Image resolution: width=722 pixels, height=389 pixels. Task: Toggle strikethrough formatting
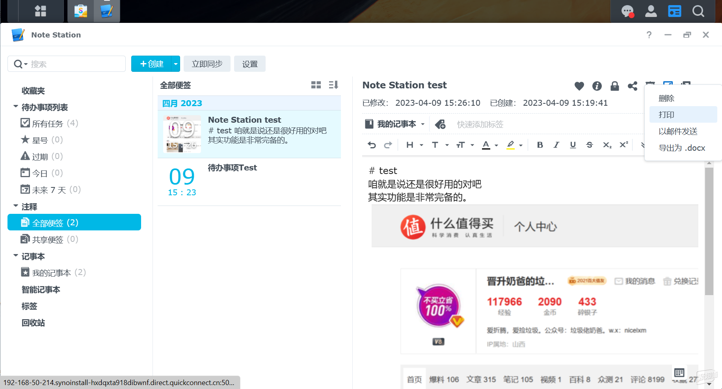[x=590, y=145]
